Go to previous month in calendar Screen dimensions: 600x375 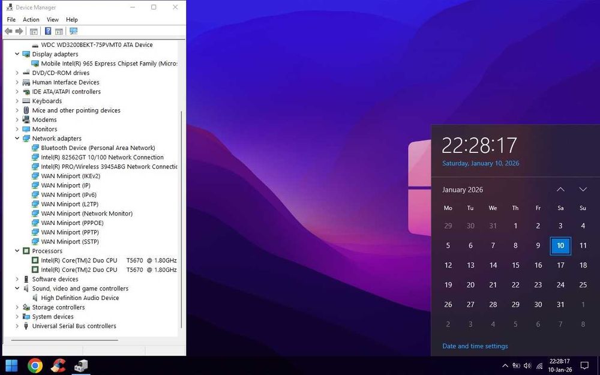(x=560, y=190)
